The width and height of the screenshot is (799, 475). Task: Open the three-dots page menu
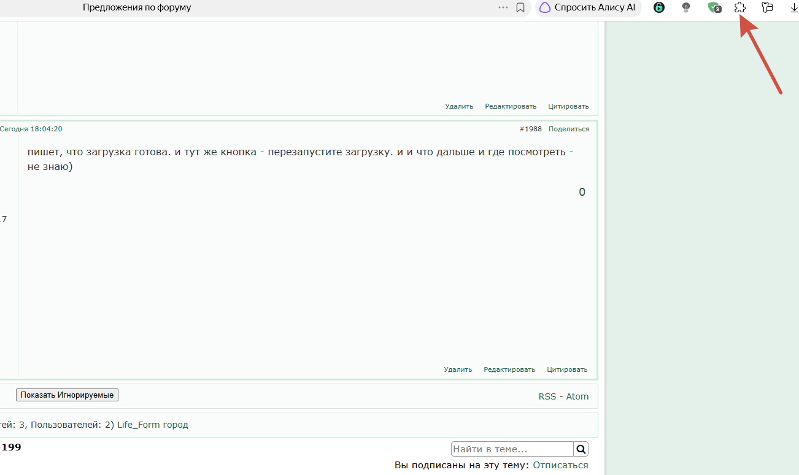[x=503, y=8]
